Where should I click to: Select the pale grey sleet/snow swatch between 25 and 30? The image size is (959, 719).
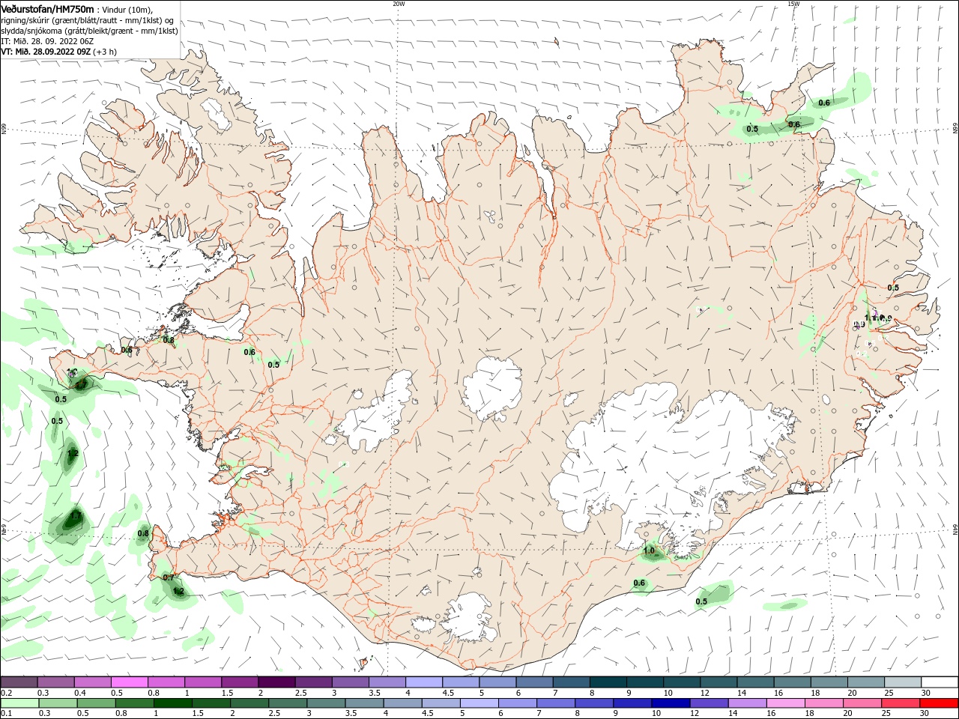click(x=903, y=682)
